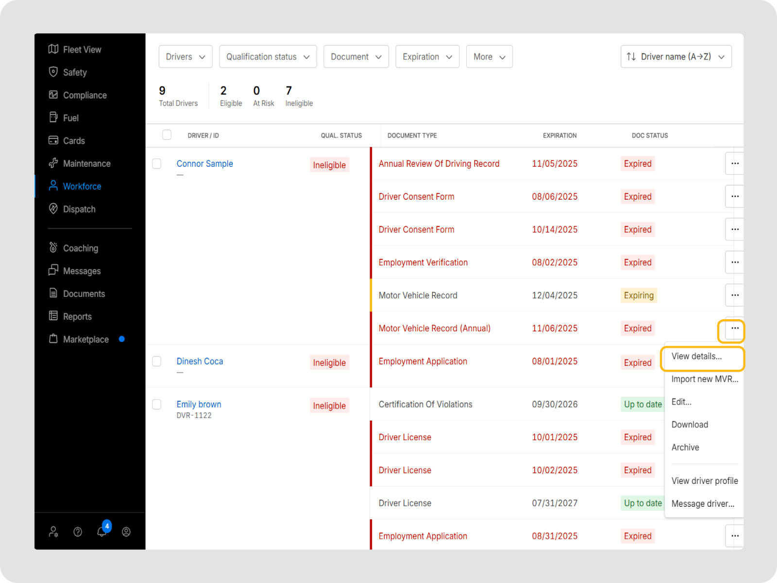
Task: Choose View details from the context menu
Action: [696, 356]
